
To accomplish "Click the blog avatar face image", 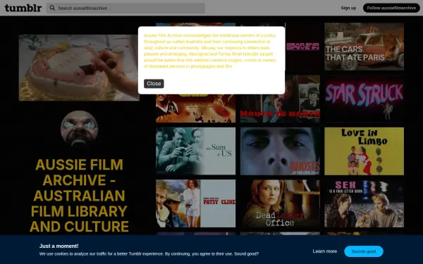I will click(79, 129).
